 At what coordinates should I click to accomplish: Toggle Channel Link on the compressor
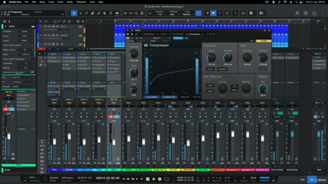(169, 97)
